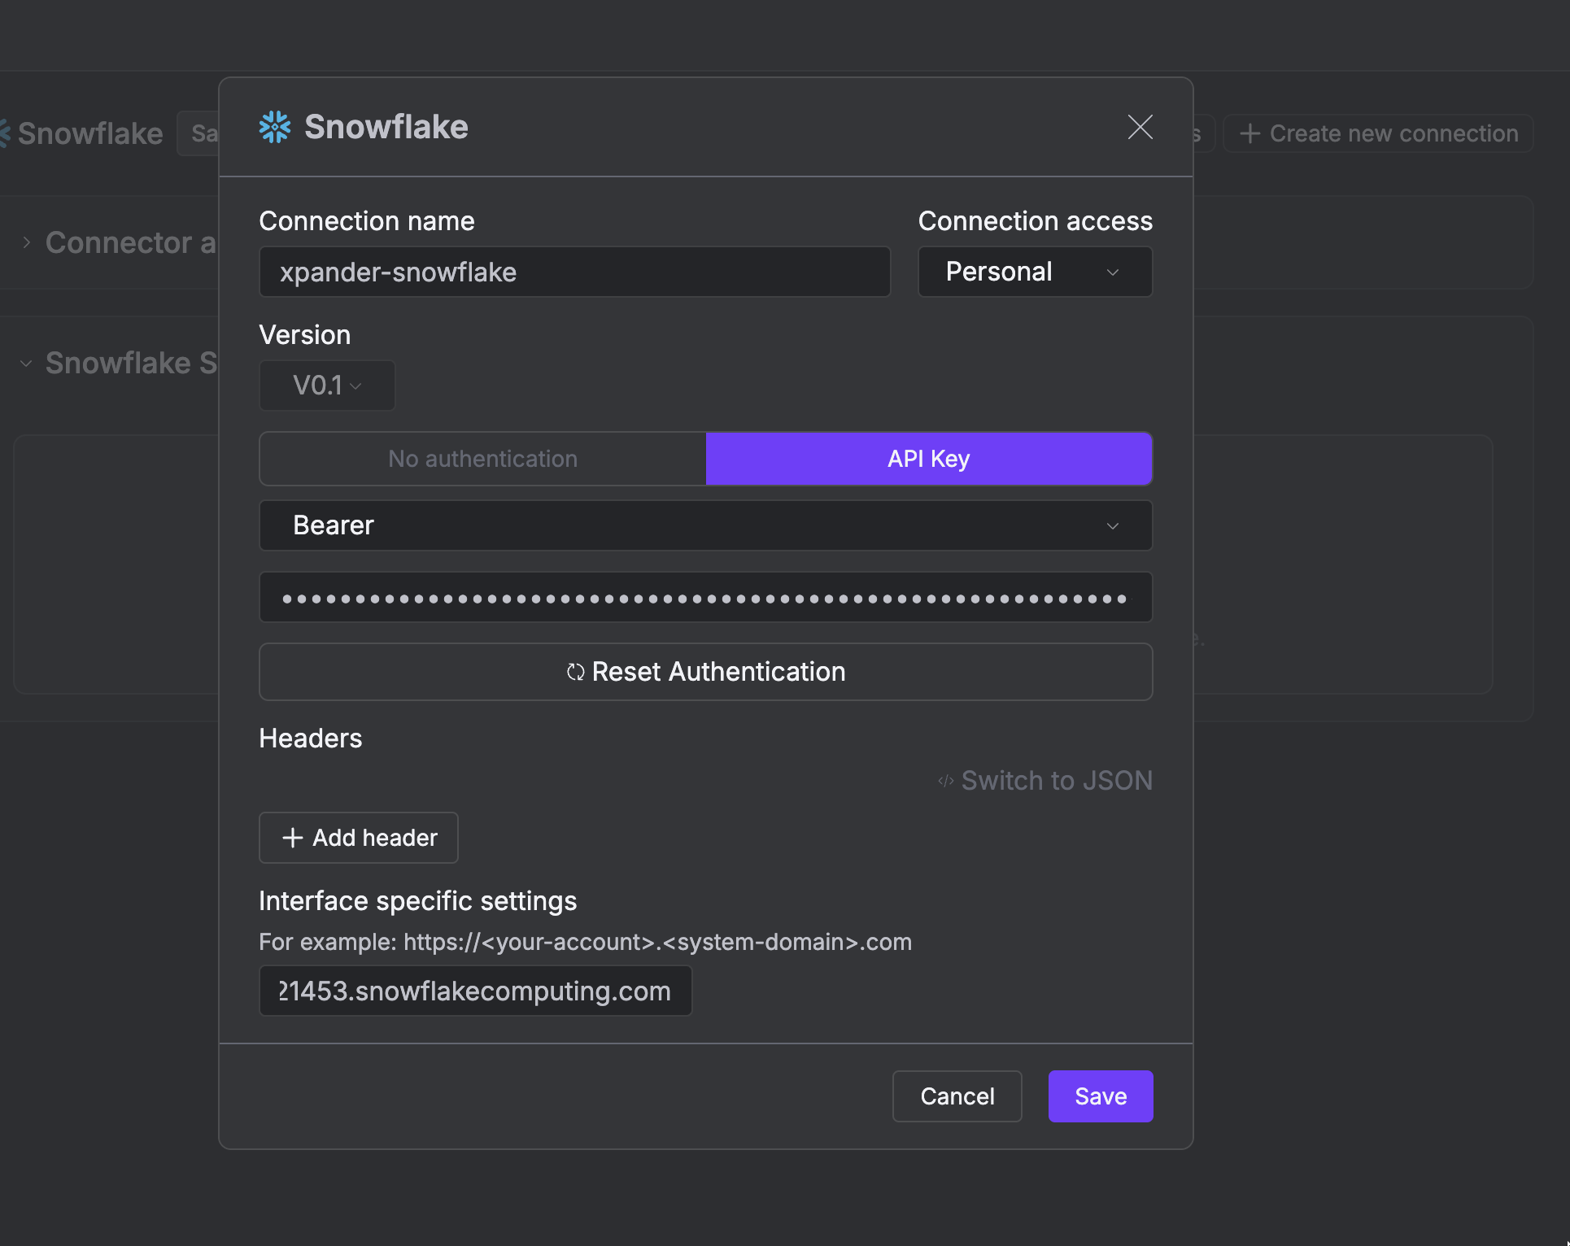Click the snowflakecomputing.com domain input

475,991
